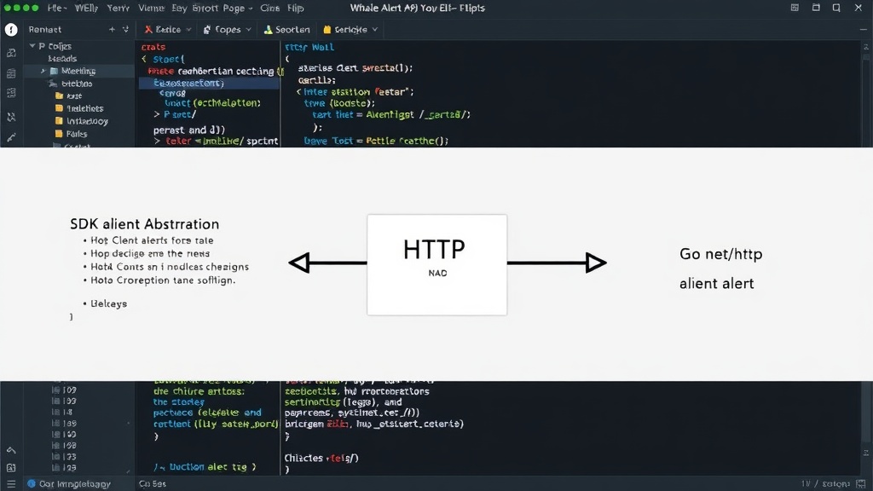The width and height of the screenshot is (873, 491).
Task: Click the upward chevron icon in lower left sidebar
Action: tap(11, 450)
